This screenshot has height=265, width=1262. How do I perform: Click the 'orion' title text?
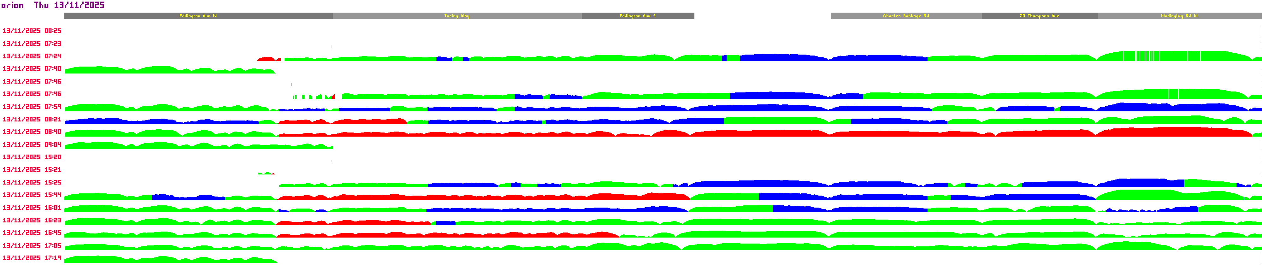(x=13, y=5)
